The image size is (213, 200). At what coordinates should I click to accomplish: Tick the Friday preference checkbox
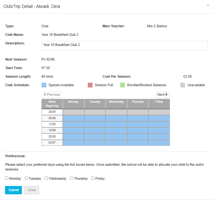click(93, 178)
